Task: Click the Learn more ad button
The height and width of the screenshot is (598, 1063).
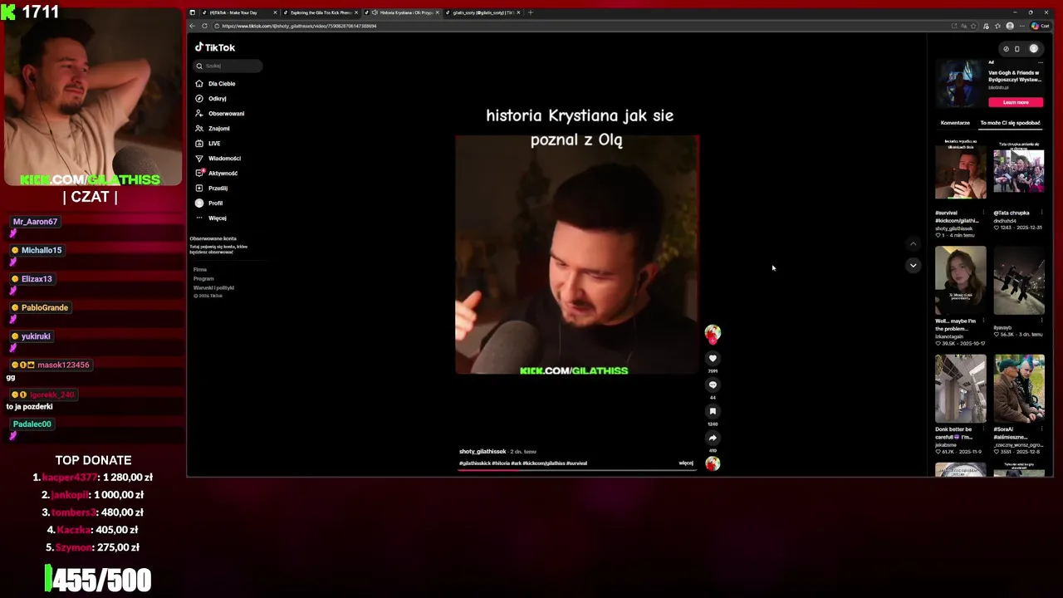Action: 1016,102
